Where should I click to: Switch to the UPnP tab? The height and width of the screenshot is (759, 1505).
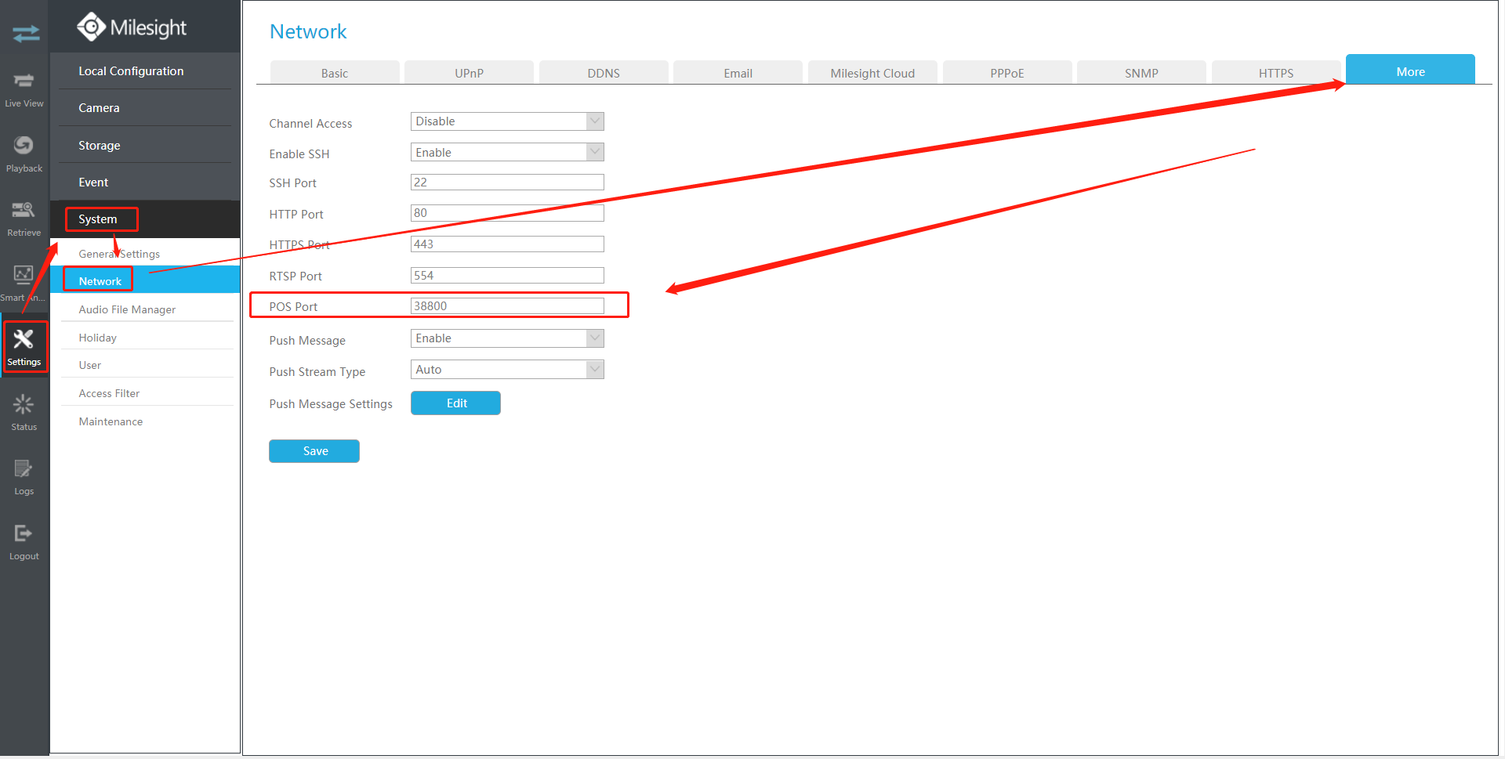click(470, 73)
